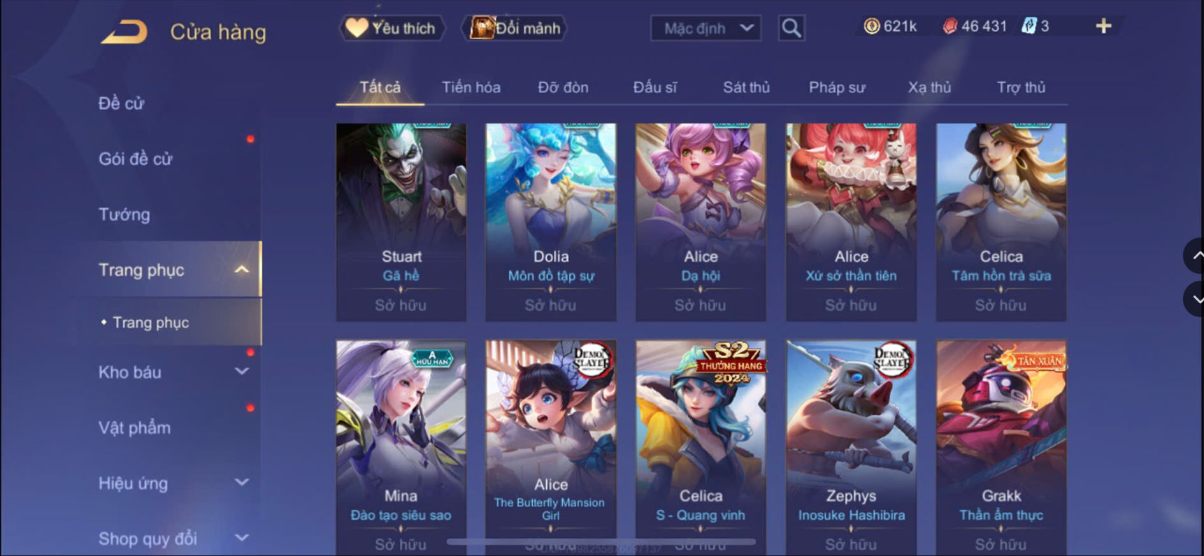Expand the Hiệu ứng sidebar section
Image resolution: width=1204 pixels, height=556 pixels.
click(x=242, y=483)
